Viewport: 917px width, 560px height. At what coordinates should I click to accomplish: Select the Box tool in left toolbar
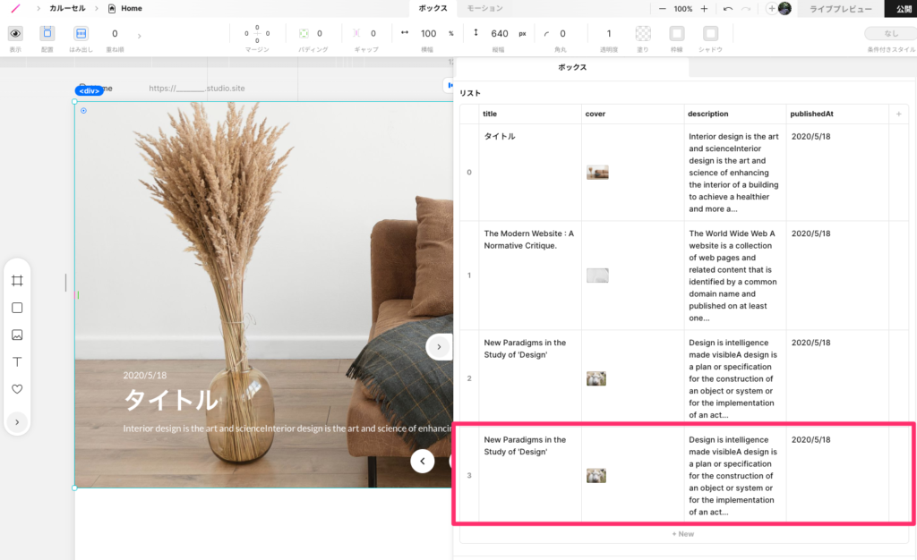[x=17, y=308]
